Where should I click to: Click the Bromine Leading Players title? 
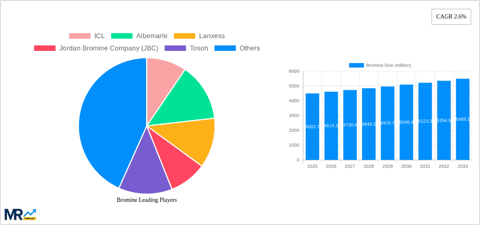147,200
